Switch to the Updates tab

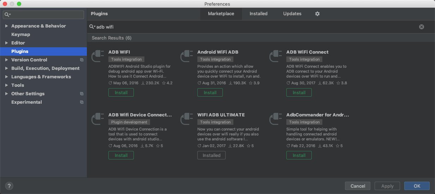tap(292, 14)
